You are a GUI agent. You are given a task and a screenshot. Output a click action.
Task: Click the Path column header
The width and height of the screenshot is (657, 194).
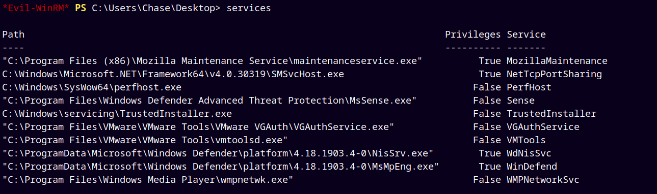click(x=13, y=35)
